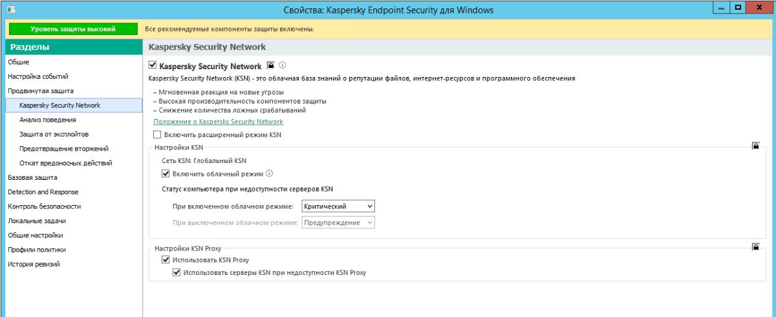
Task: Open the Продвинутая защита section
Action: click(40, 91)
